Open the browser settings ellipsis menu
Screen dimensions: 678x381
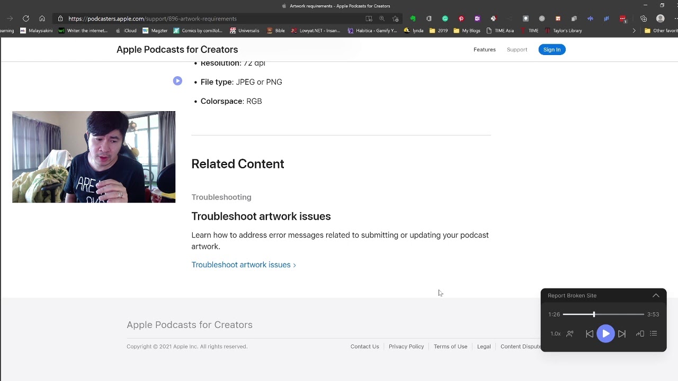tap(676, 19)
